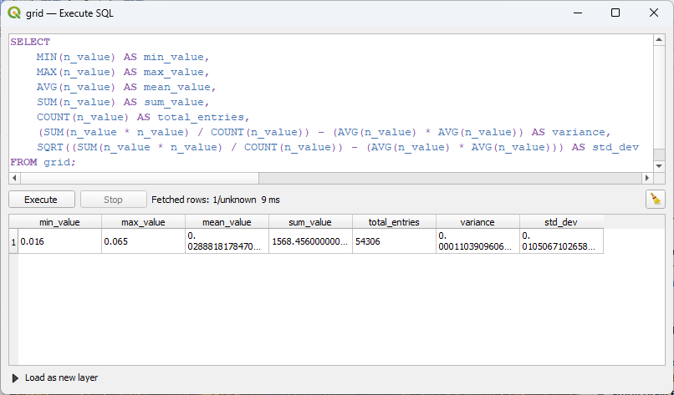This screenshot has height=395, width=674.
Task: Click the QGIS logo in the title bar
Action: (14, 13)
